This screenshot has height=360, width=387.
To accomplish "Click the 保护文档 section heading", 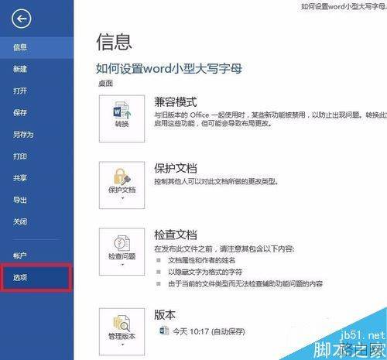I will pos(176,168).
